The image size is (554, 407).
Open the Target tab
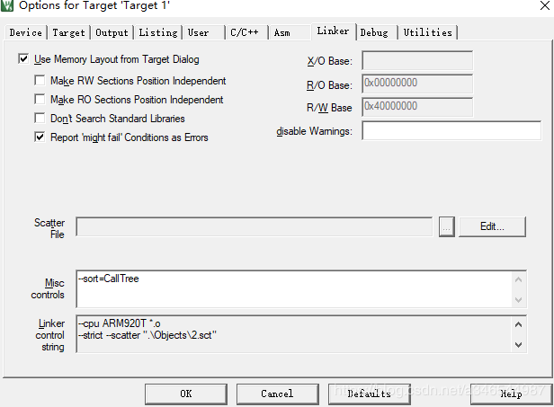pos(69,32)
